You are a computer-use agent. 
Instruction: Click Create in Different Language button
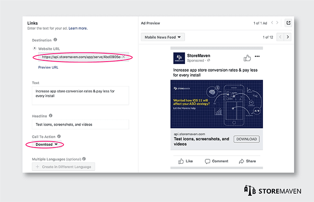coord(63,167)
